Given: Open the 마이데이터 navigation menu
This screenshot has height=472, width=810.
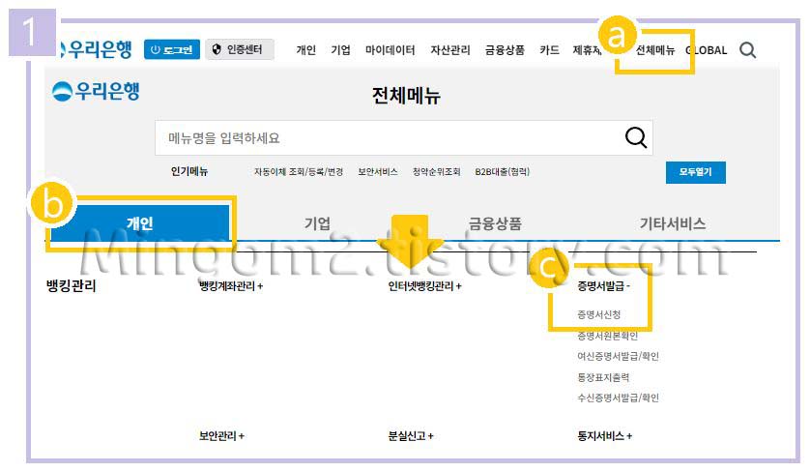Looking at the screenshot, I should click(x=391, y=50).
